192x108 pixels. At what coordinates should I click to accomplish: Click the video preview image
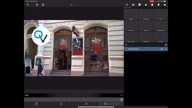click(x=74, y=48)
